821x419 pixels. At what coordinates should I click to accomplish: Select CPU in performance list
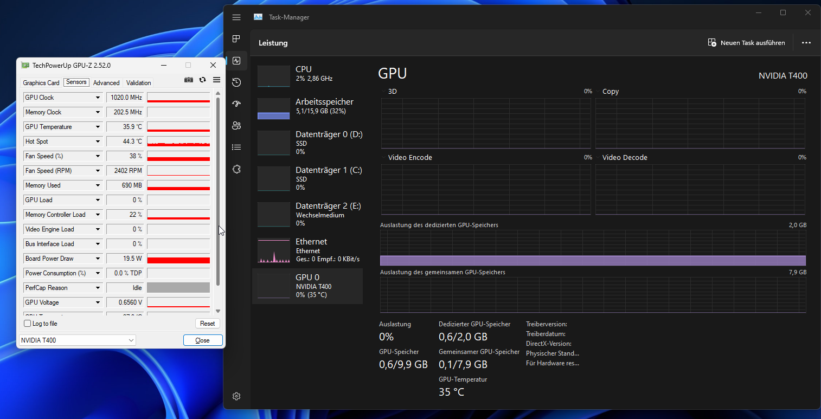[307, 76]
